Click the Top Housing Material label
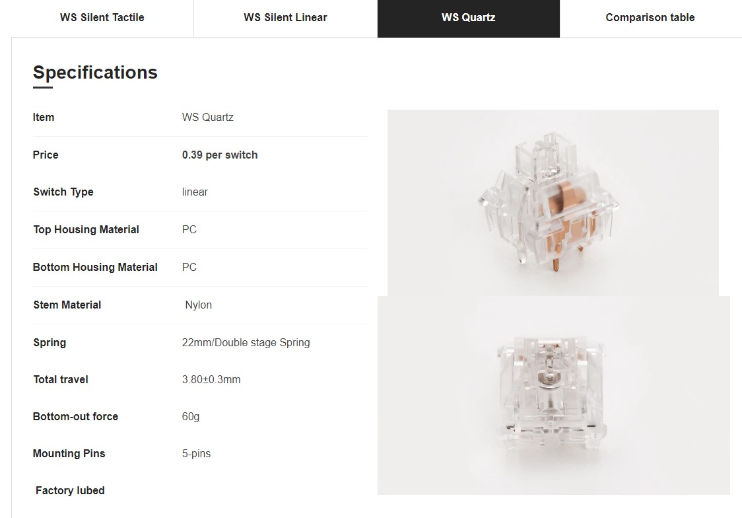Viewport: 742px width, 518px height. [86, 229]
